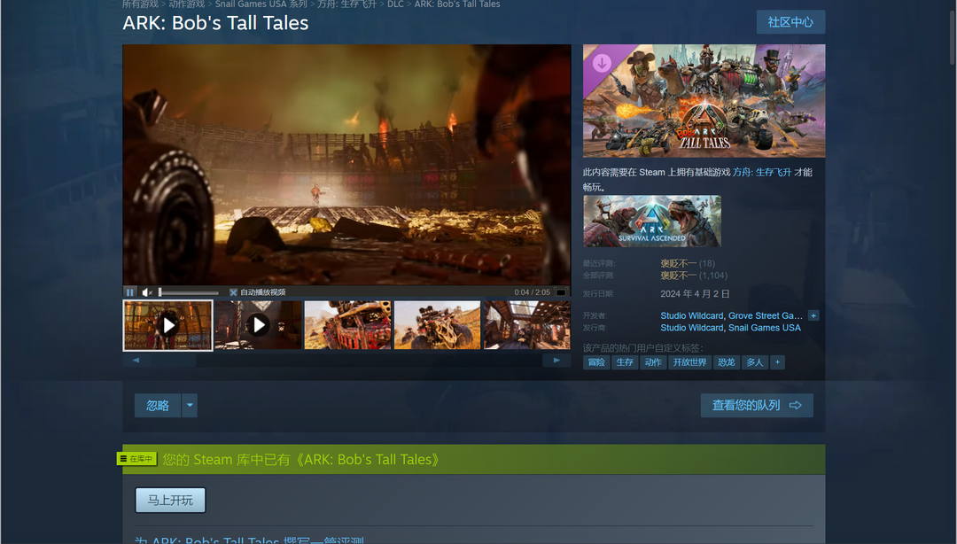The height and width of the screenshot is (544, 957).
Task: Adjust the video volume slider
Action: pos(189,292)
